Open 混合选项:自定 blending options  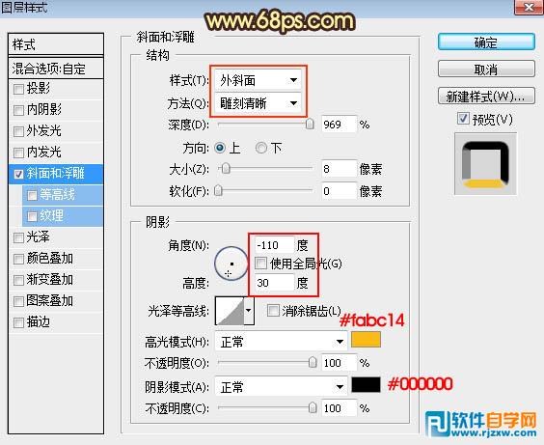(x=56, y=69)
